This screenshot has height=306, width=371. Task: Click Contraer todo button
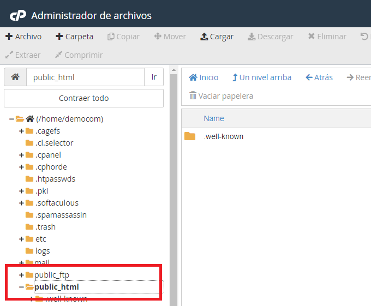83,98
